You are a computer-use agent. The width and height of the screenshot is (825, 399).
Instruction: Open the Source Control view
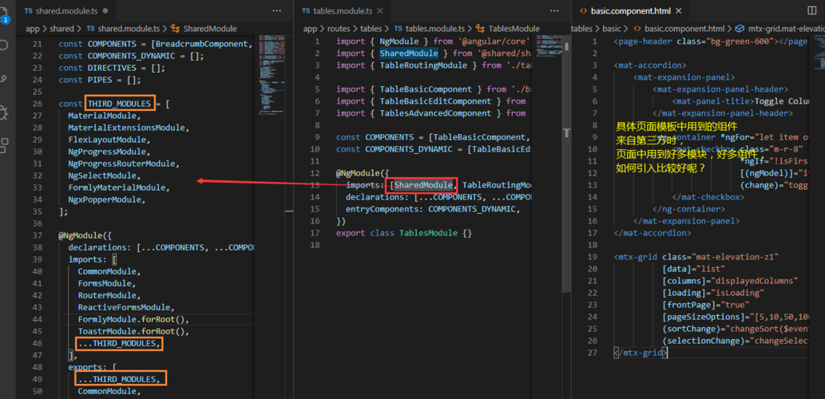pos(3,78)
